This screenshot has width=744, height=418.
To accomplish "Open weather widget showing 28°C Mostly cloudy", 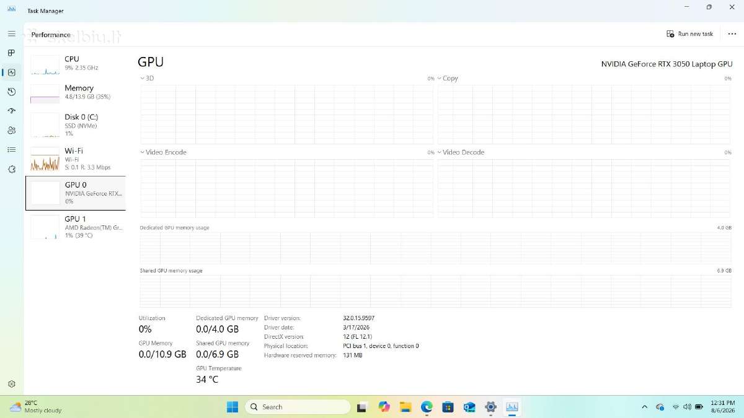I will 36,406.
